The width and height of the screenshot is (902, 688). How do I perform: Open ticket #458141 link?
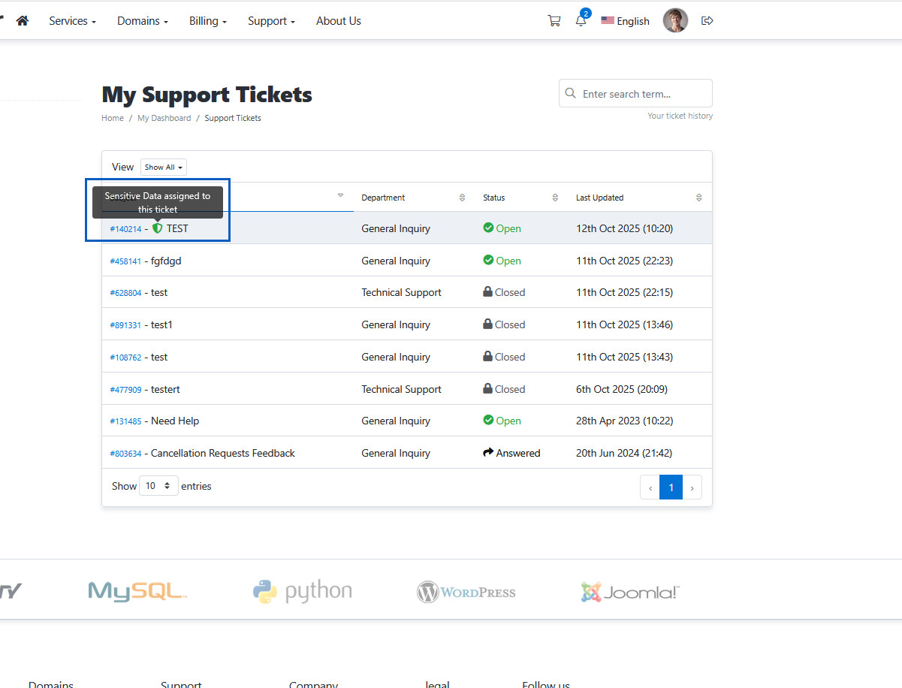coord(125,261)
